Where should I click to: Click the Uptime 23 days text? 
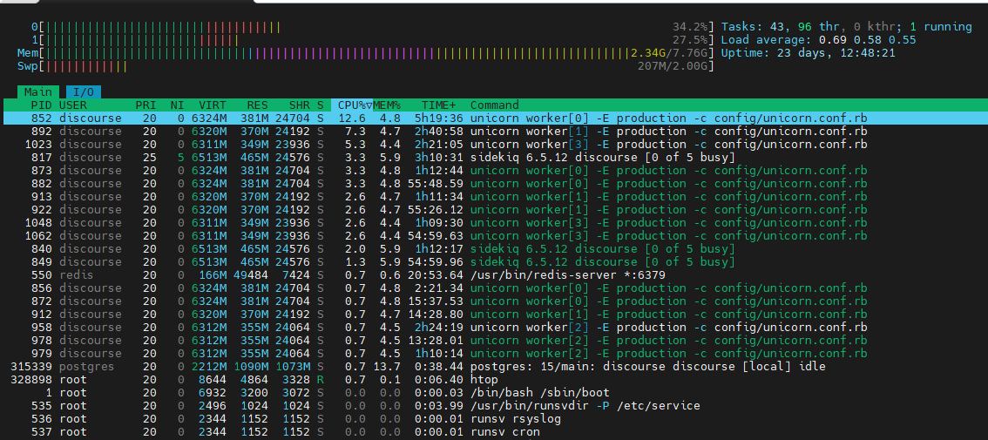[x=808, y=53]
